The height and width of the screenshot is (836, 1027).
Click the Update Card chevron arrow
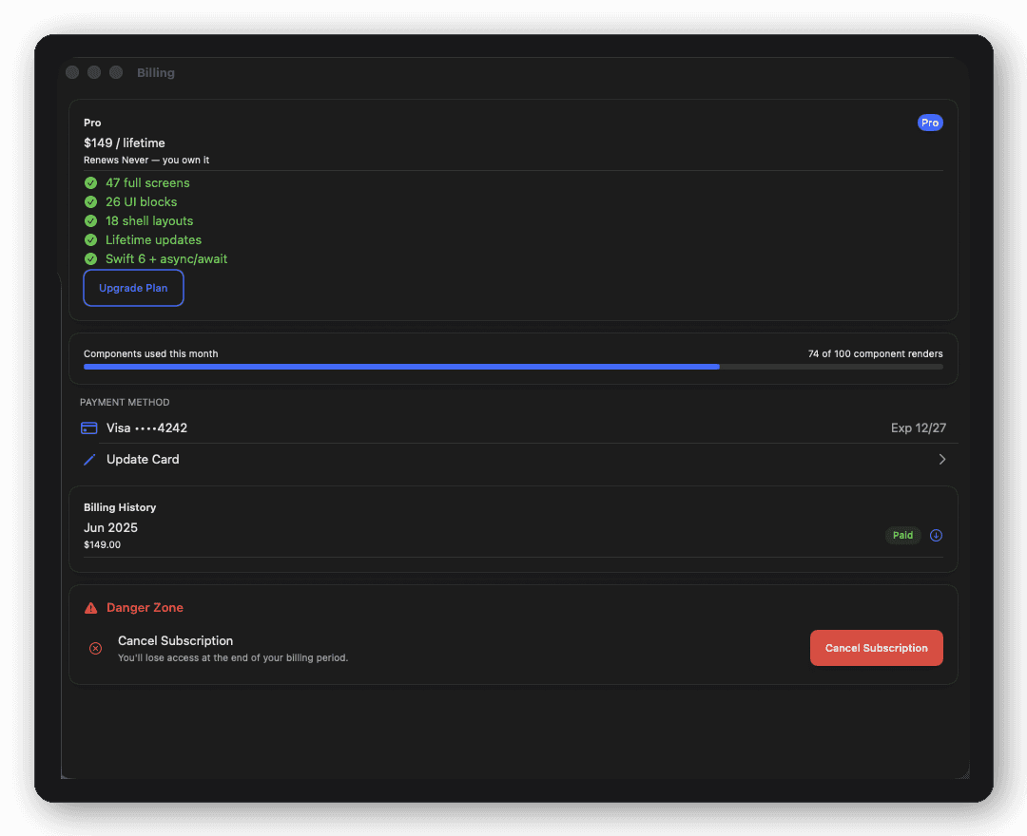click(x=941, y=459)
